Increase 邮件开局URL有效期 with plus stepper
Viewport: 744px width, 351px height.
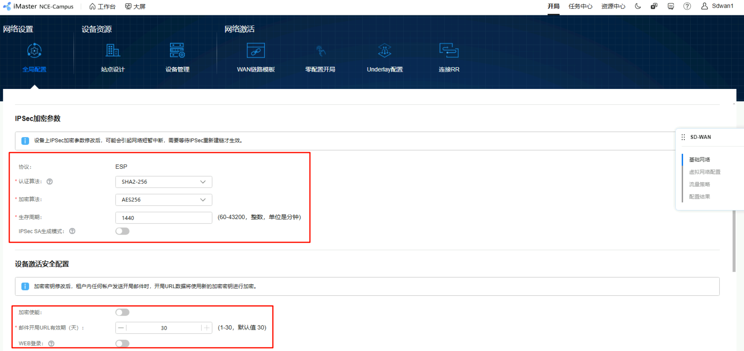(206, 328)
